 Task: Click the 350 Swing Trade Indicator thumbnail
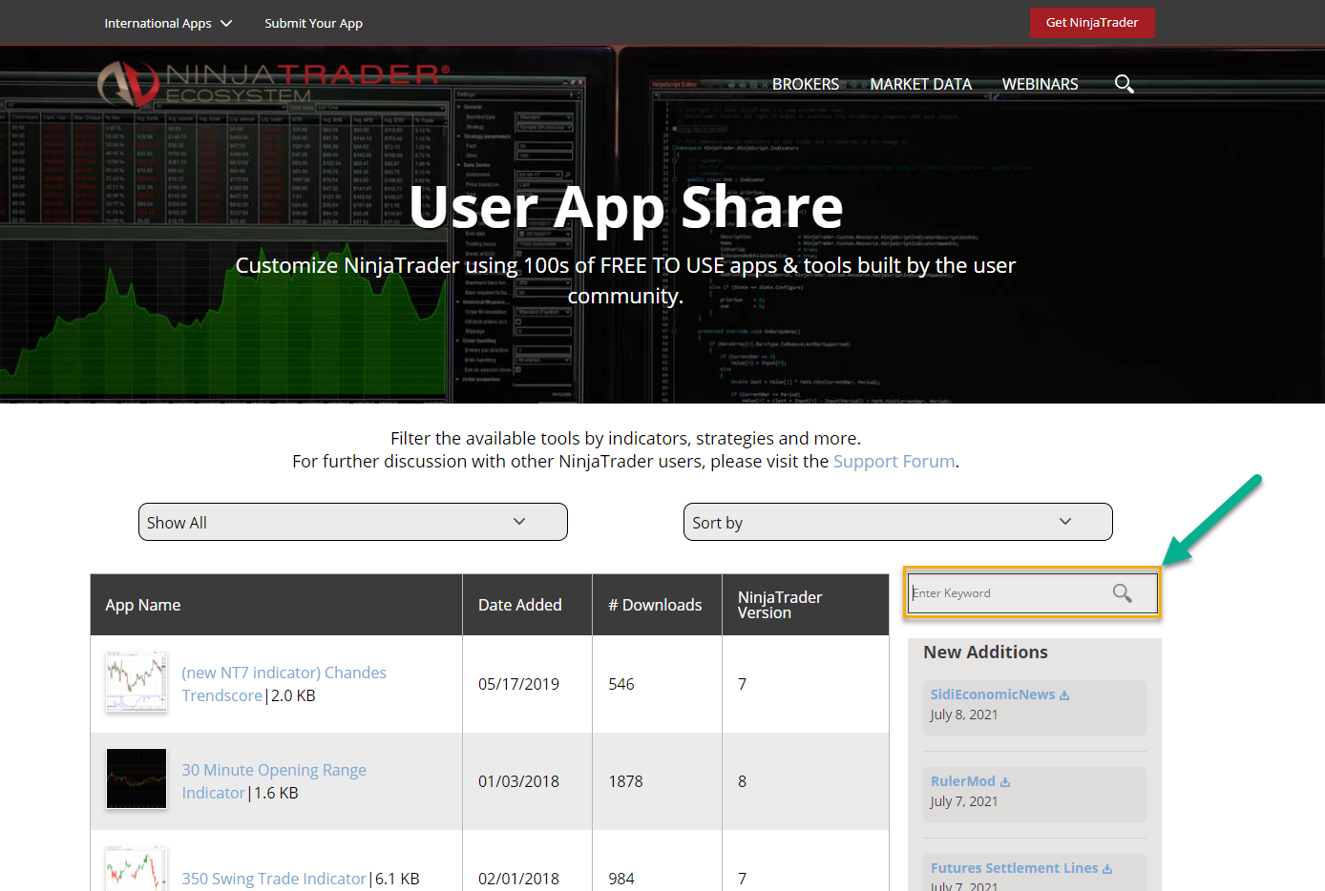137,868
